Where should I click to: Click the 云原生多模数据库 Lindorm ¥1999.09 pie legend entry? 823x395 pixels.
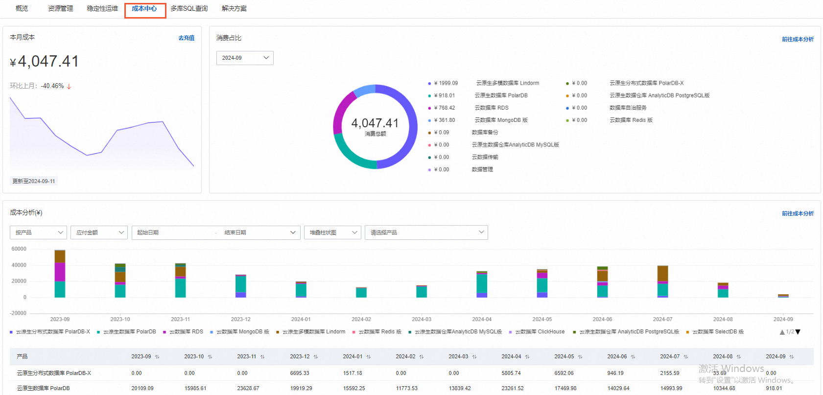tap(483, 83)
